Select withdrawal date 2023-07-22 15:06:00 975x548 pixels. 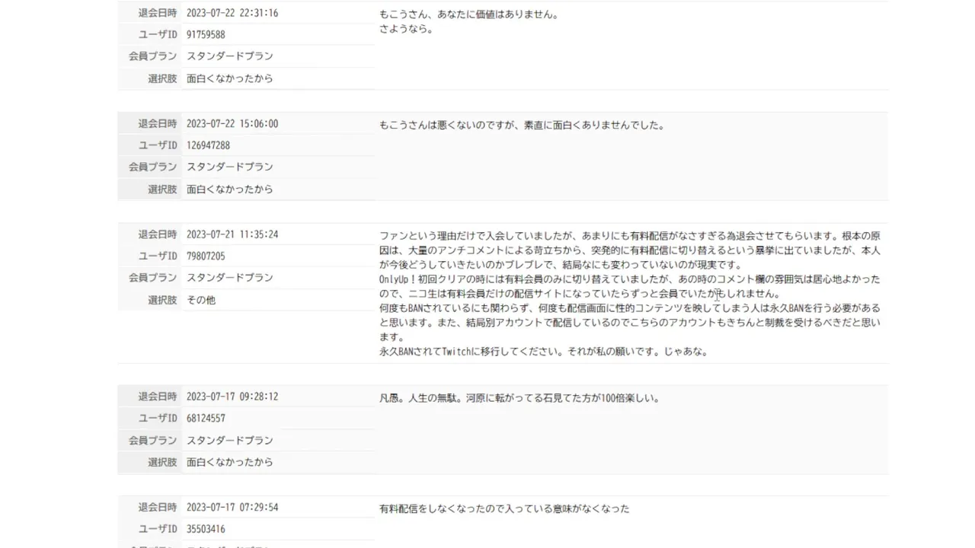[232, 124]
